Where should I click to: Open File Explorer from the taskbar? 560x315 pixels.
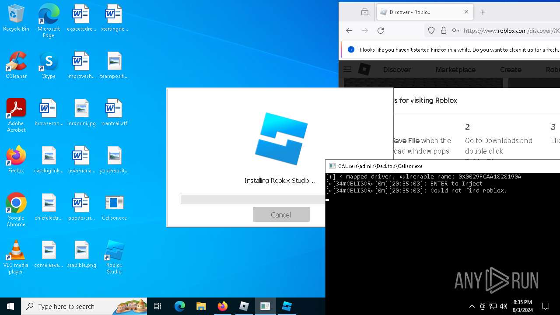(201, 306)
